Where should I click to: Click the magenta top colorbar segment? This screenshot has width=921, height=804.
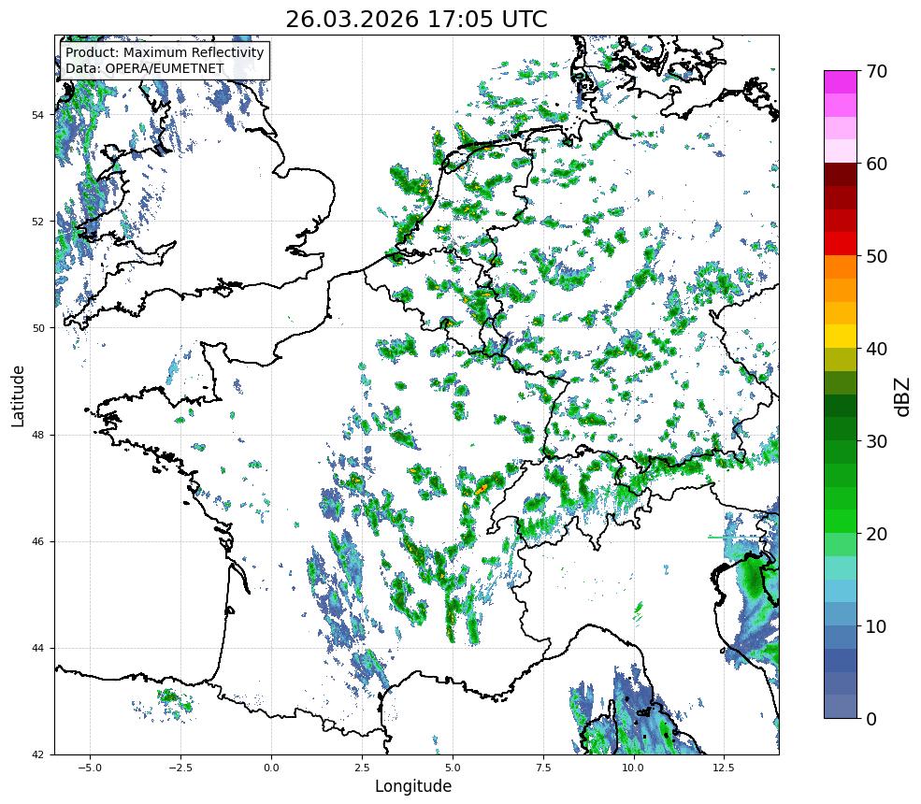(x=841, y=82)
